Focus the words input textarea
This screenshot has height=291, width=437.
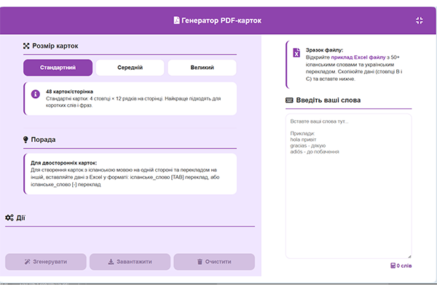(x=348, y=186)
